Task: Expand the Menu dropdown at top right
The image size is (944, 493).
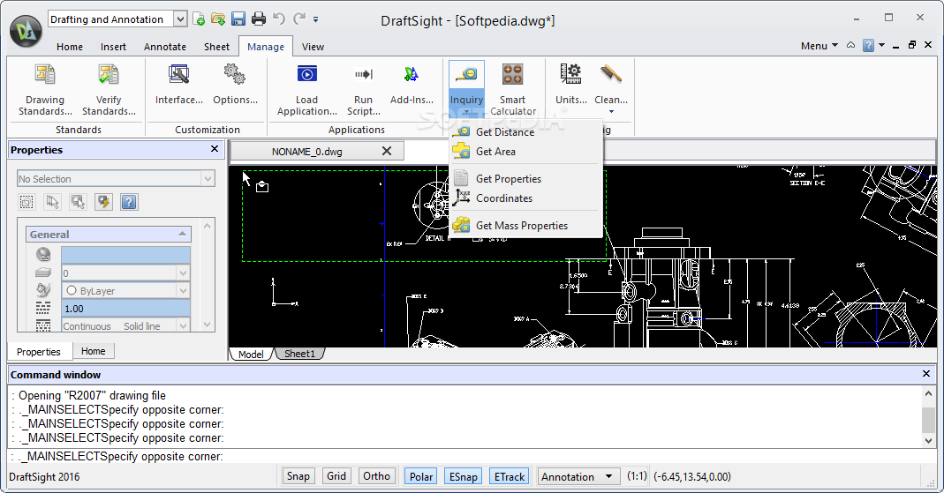Action: tap(819, 46)
